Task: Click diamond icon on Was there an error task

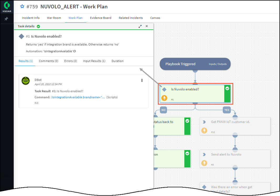Action: 204,187
